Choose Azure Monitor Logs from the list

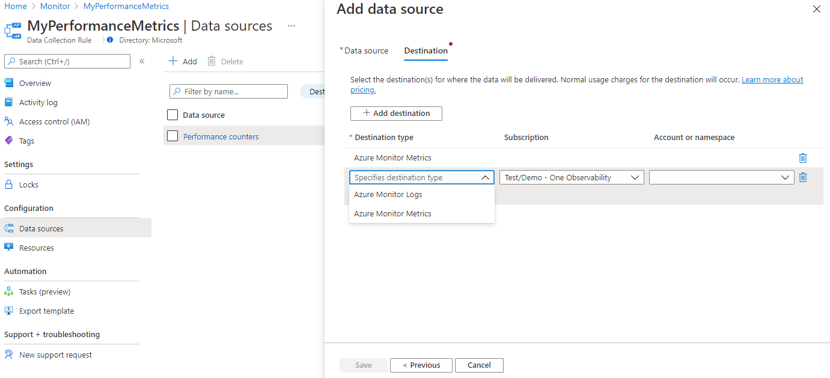pyautogui.click(x=422, y=195)
